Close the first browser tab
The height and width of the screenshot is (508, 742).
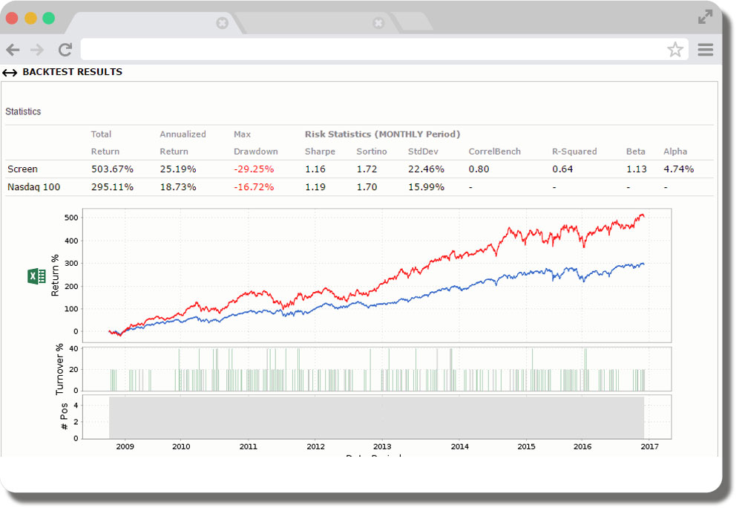tap(223, 23)
